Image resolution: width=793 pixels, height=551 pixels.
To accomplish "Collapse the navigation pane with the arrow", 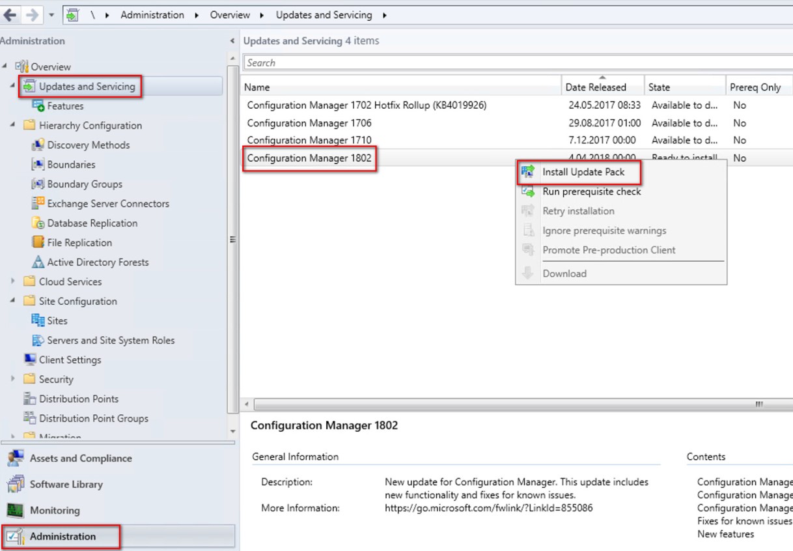I will tap(232, 41).
